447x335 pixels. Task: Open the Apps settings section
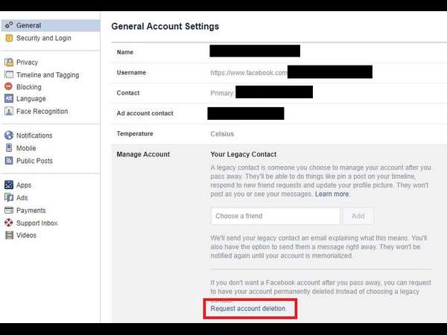point(23,185)
